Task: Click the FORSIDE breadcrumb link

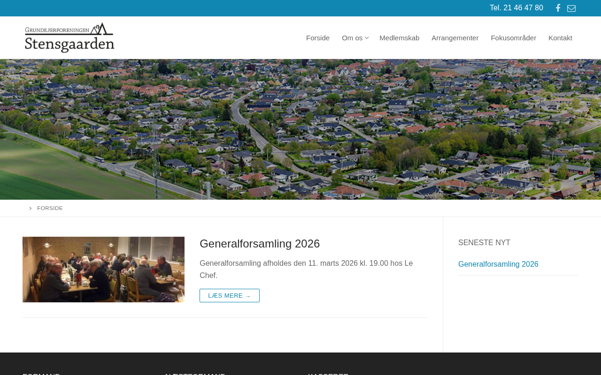Action: [50, 208]
